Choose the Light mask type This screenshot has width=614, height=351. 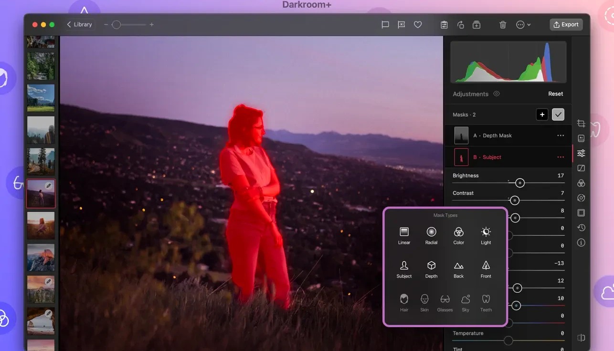(x=486, y=236)
